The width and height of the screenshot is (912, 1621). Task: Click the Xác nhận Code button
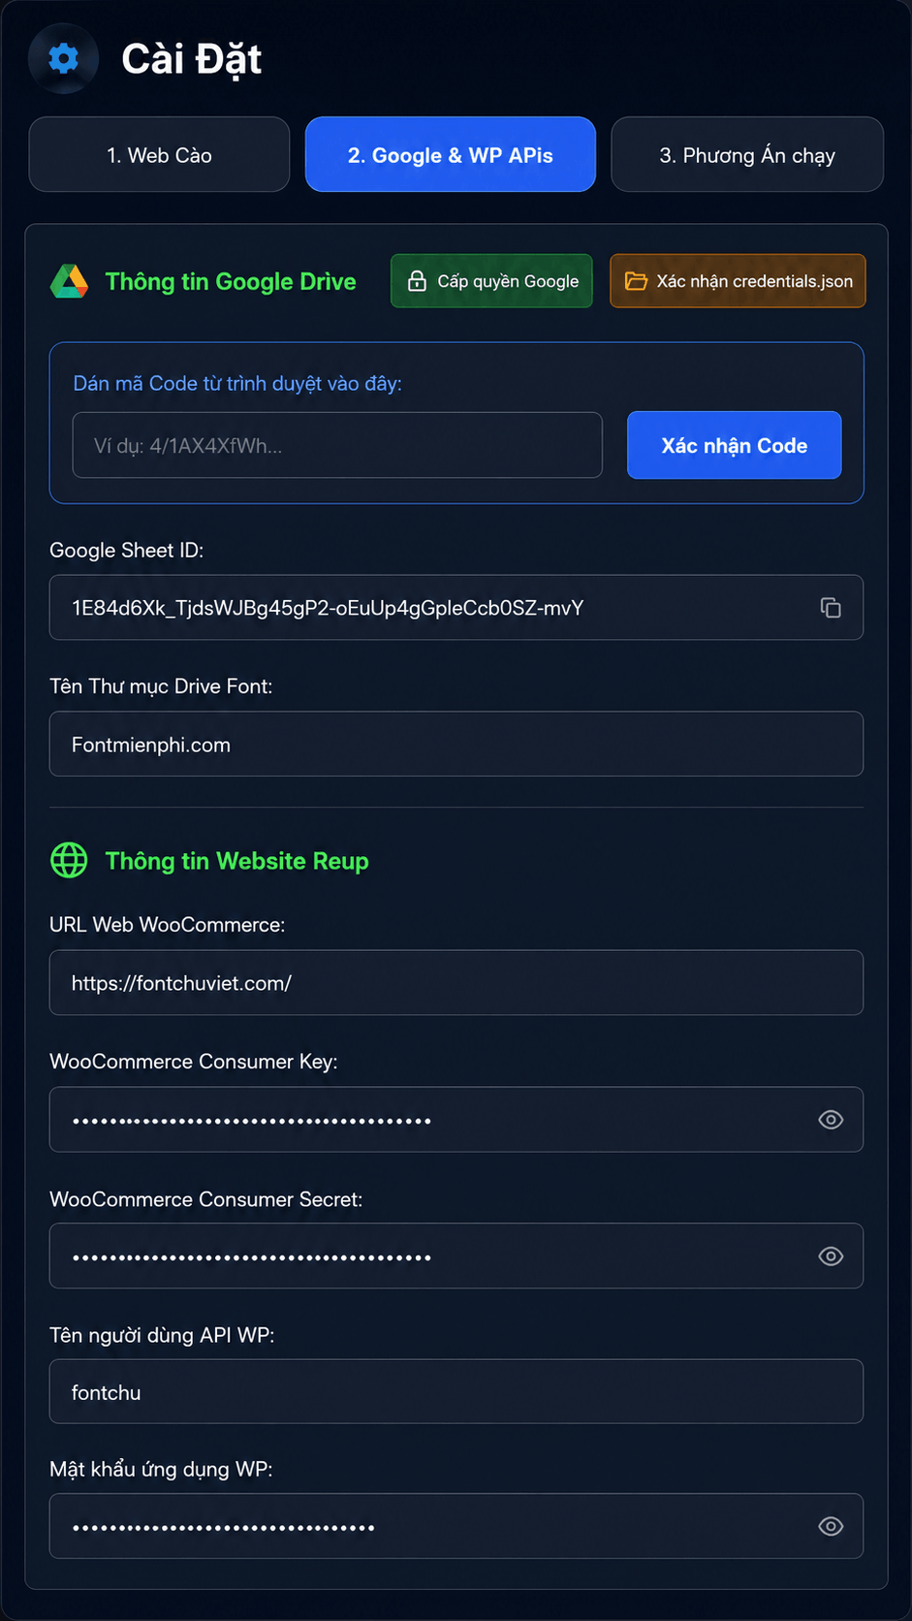735,445
